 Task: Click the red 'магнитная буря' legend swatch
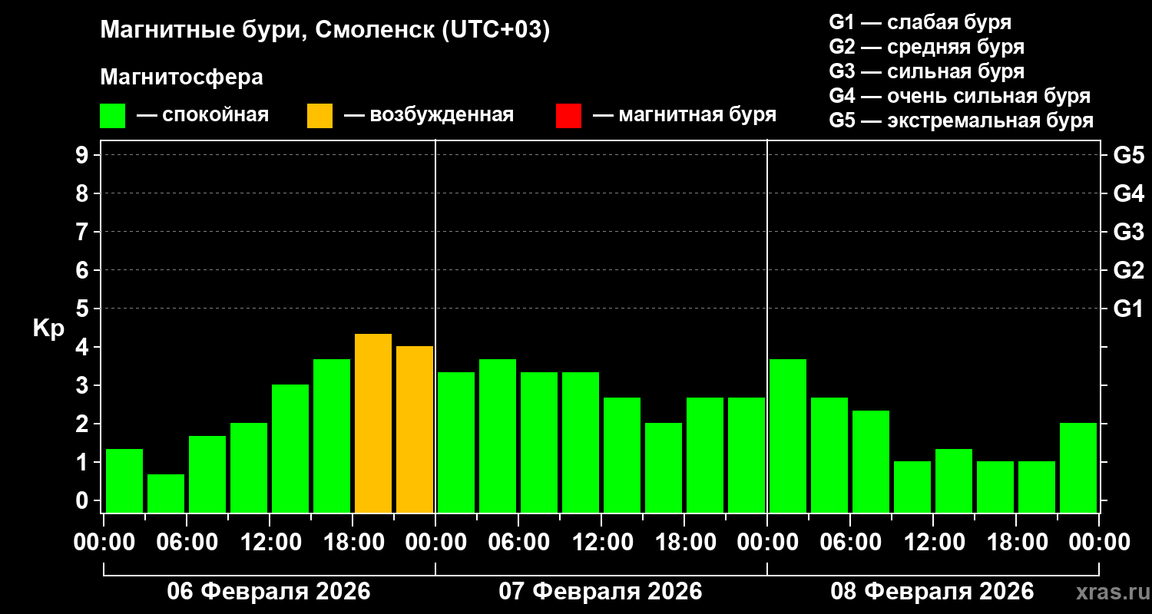click(x=569, y=116)
